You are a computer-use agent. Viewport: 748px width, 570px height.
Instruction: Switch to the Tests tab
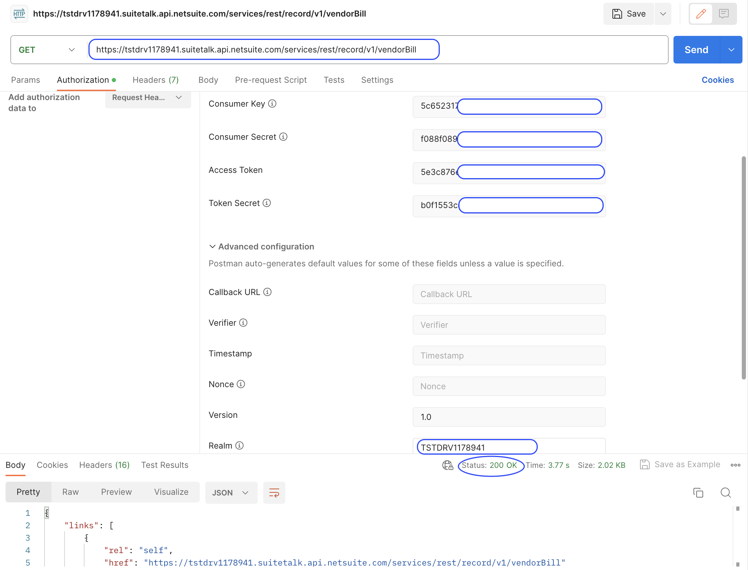point(334,80)
